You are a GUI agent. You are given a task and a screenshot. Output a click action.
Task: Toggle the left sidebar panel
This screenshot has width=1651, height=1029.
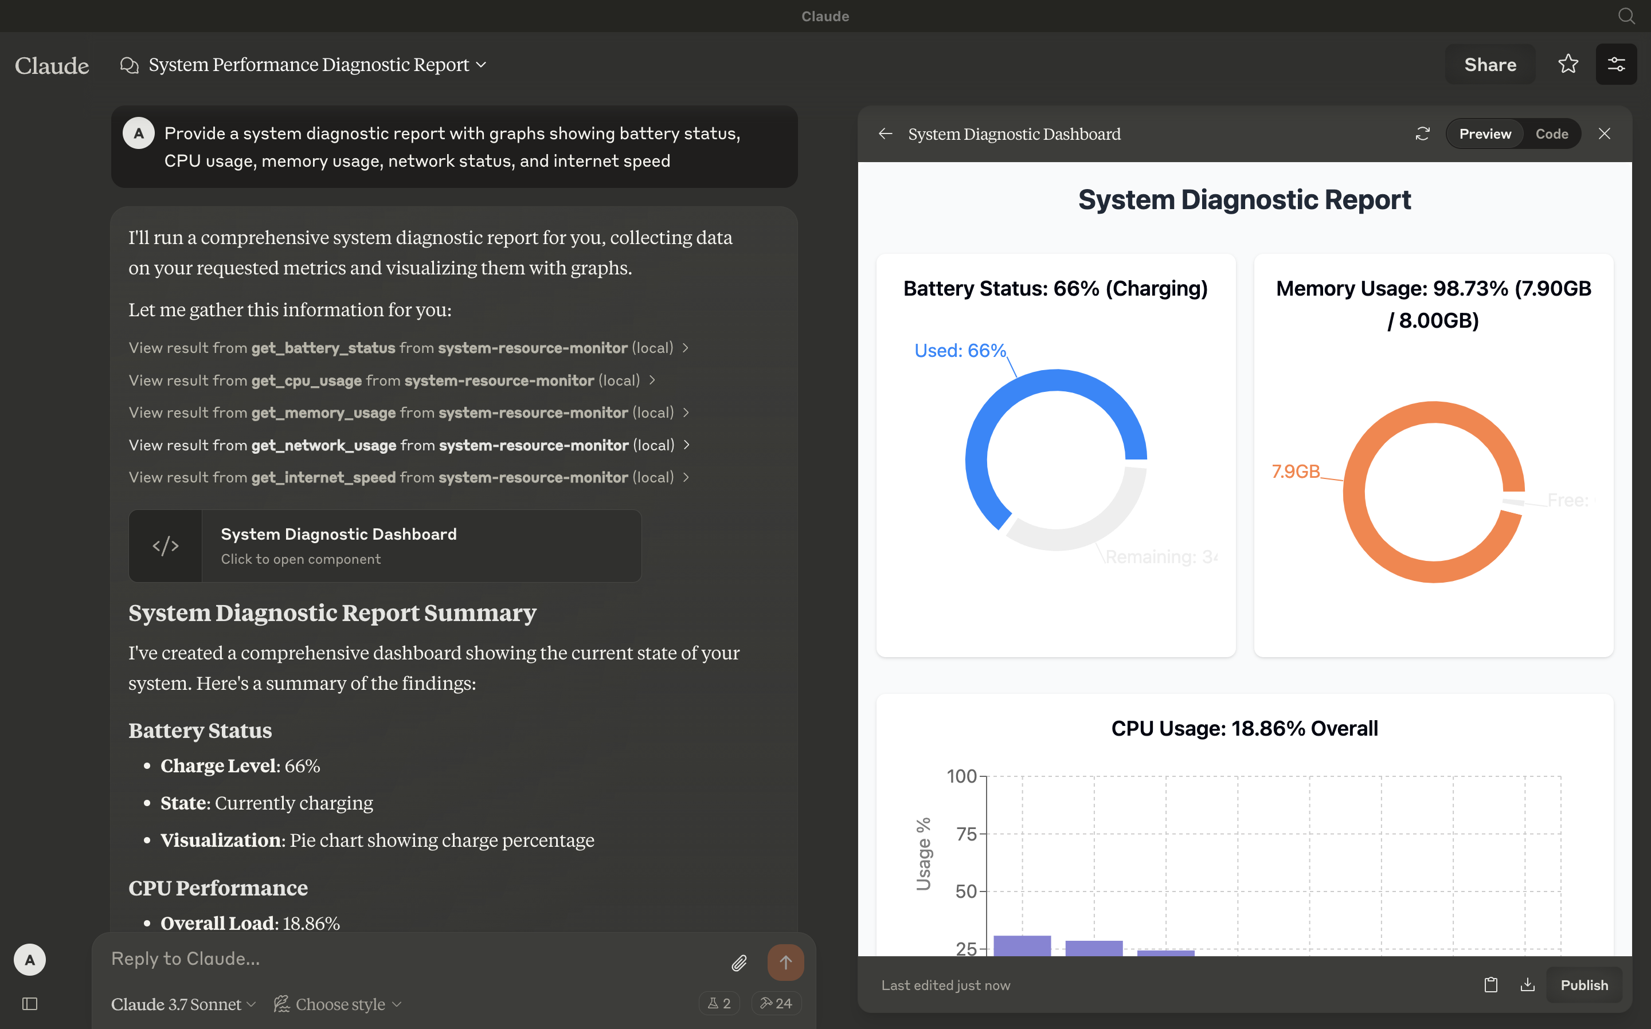pos(30,1003)
